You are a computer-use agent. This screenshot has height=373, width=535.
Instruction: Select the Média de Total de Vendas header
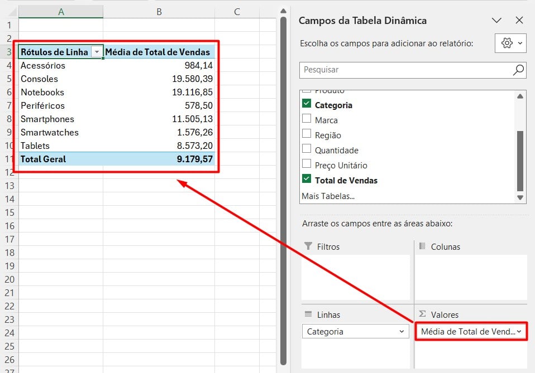(159, 52)
